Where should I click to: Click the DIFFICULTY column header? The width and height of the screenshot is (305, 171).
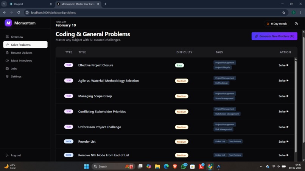tap(184, 52)
